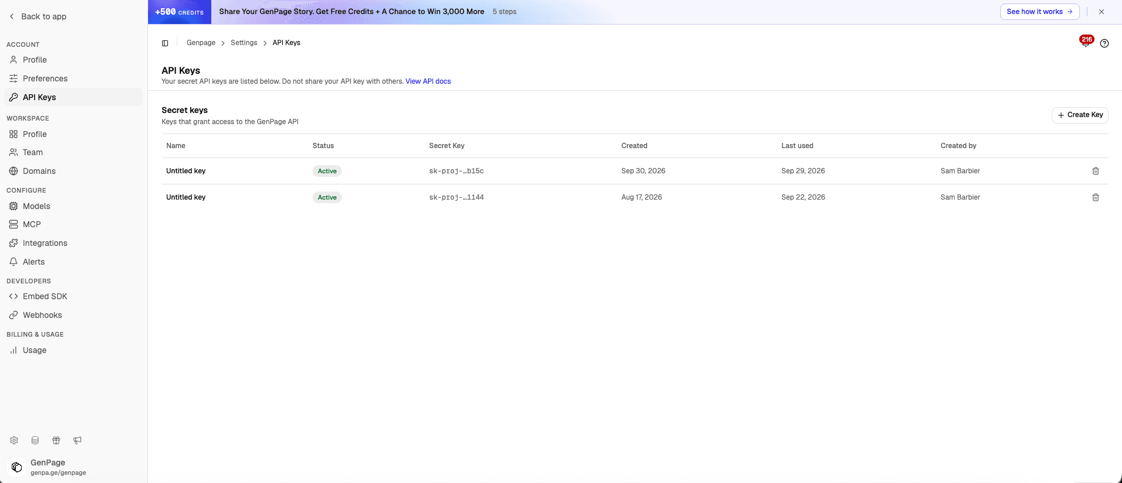The image size is (1122, 483).
Task: Click the Settings breadcrumb
Action: click(244, 43)
